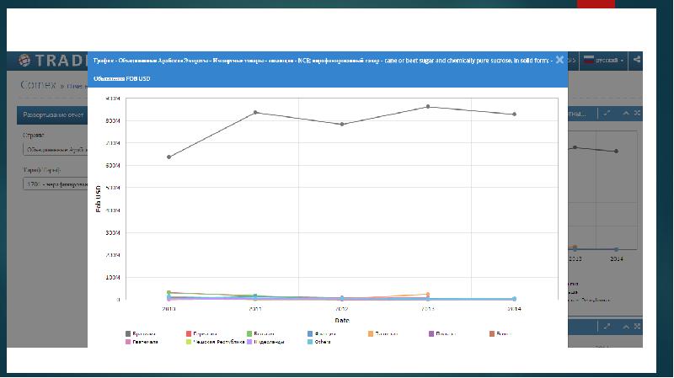Viewport: 674px width, 378px height.
Task: Click the expand-arrows icon on lower right panel
Action: click(x=607, y=327)
